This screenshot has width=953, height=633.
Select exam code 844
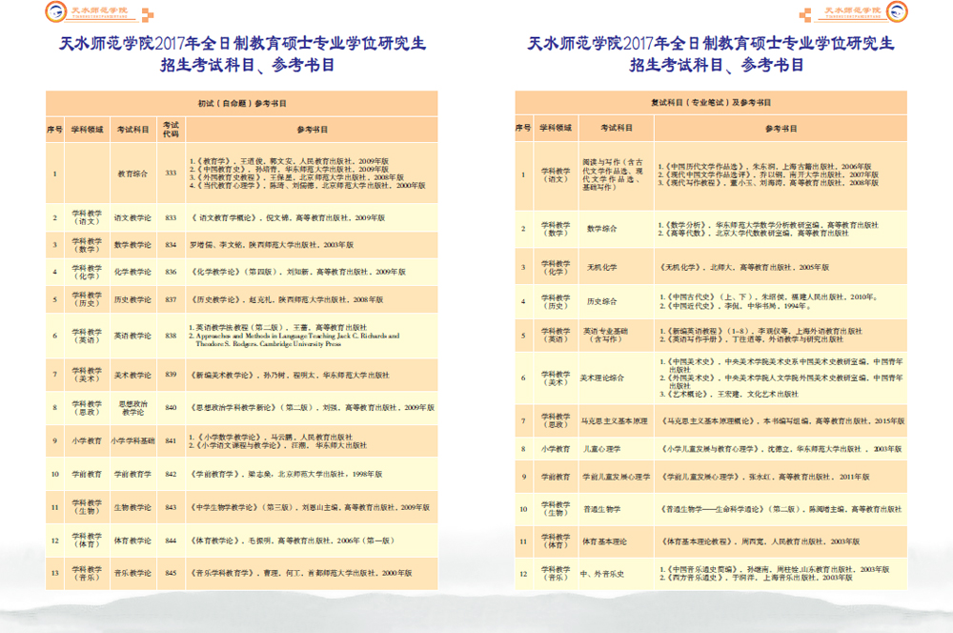coord(171,541)
